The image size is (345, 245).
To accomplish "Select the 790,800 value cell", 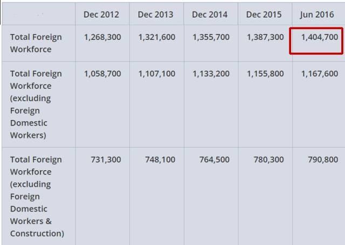I will pos(323,159).
